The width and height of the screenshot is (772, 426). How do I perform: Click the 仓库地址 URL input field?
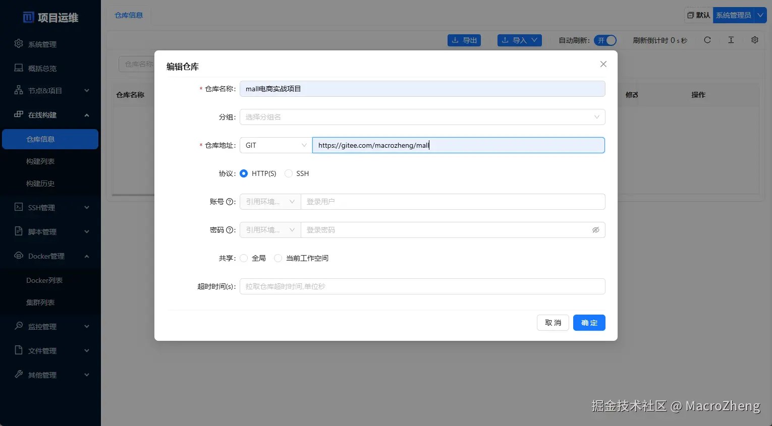pos(459,145)
